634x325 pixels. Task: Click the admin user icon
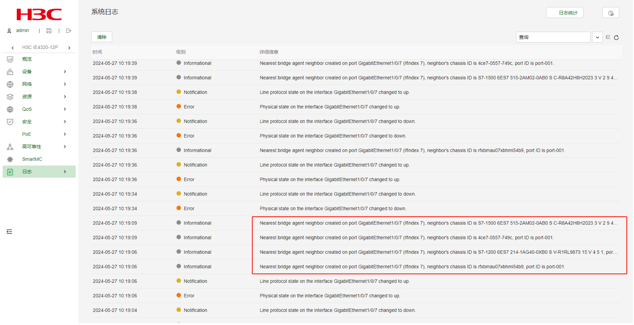tap(9, 31)
